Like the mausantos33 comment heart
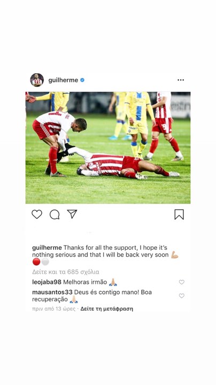Screen dimensions: 216x385 click(x=182, y=296)
